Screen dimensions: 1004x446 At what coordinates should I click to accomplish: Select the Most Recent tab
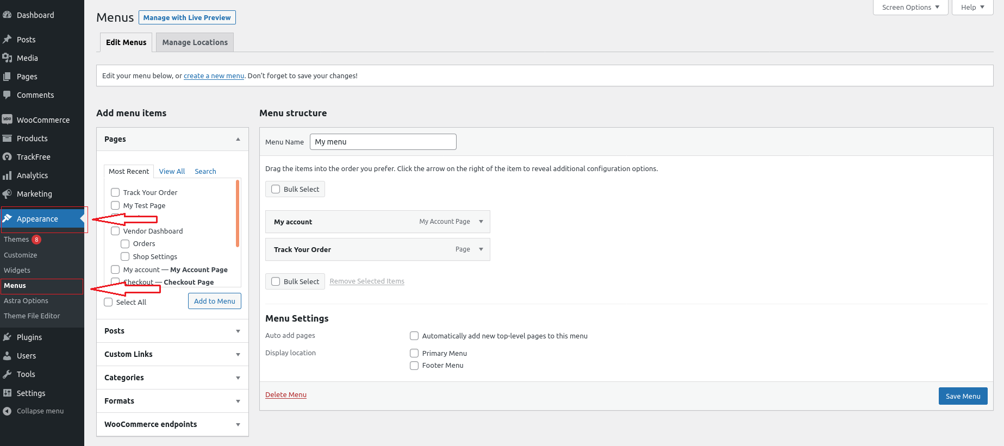129,171
